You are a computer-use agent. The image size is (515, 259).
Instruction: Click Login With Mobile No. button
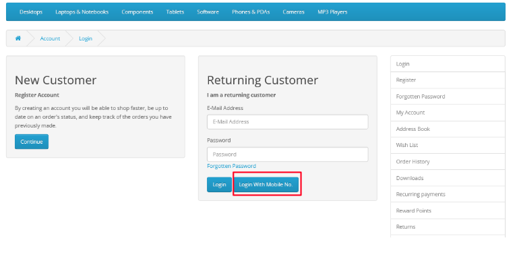coord(266,184)
